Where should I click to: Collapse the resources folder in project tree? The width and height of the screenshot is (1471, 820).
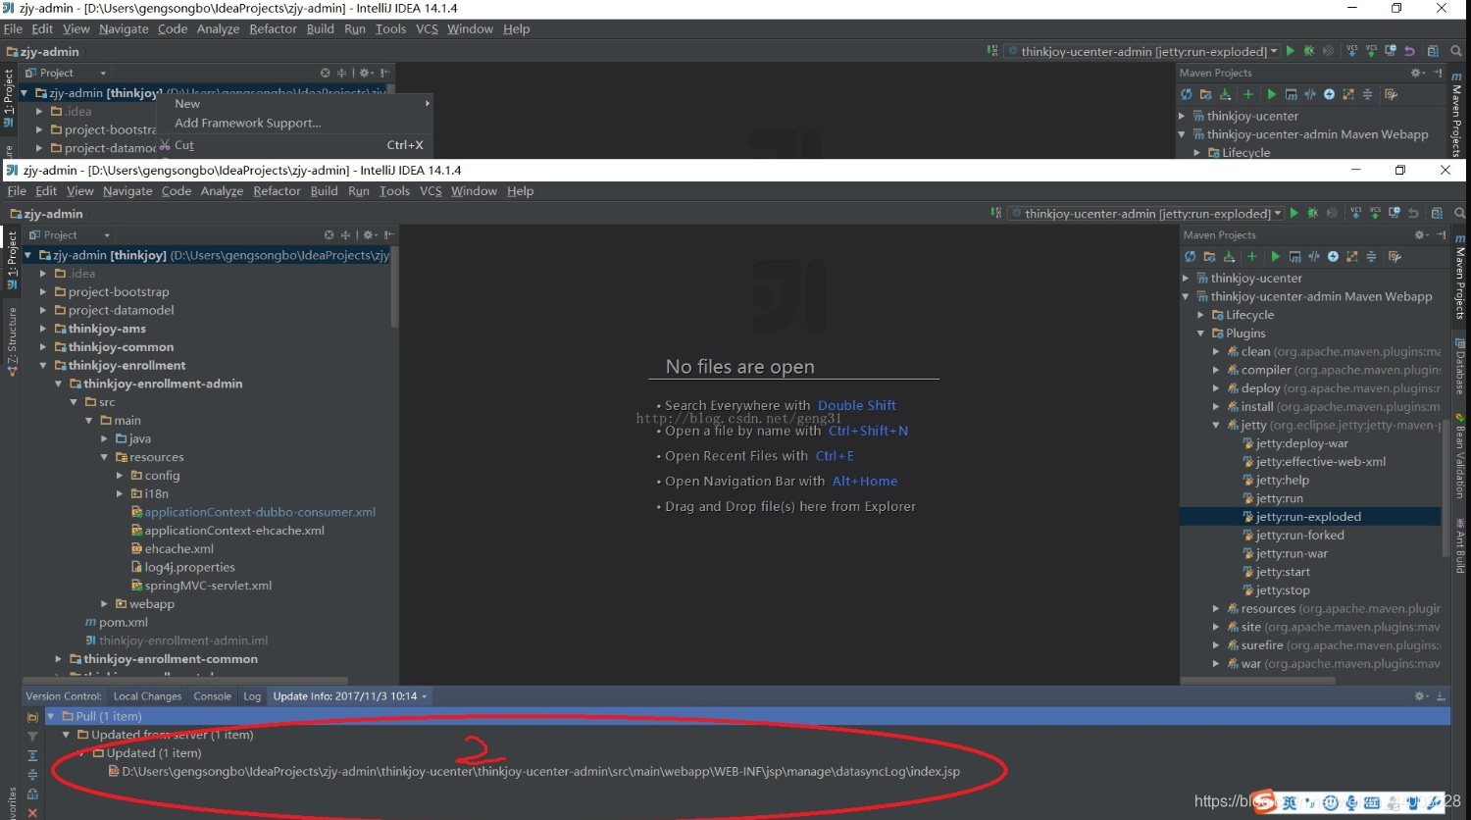tap(104, 457)
